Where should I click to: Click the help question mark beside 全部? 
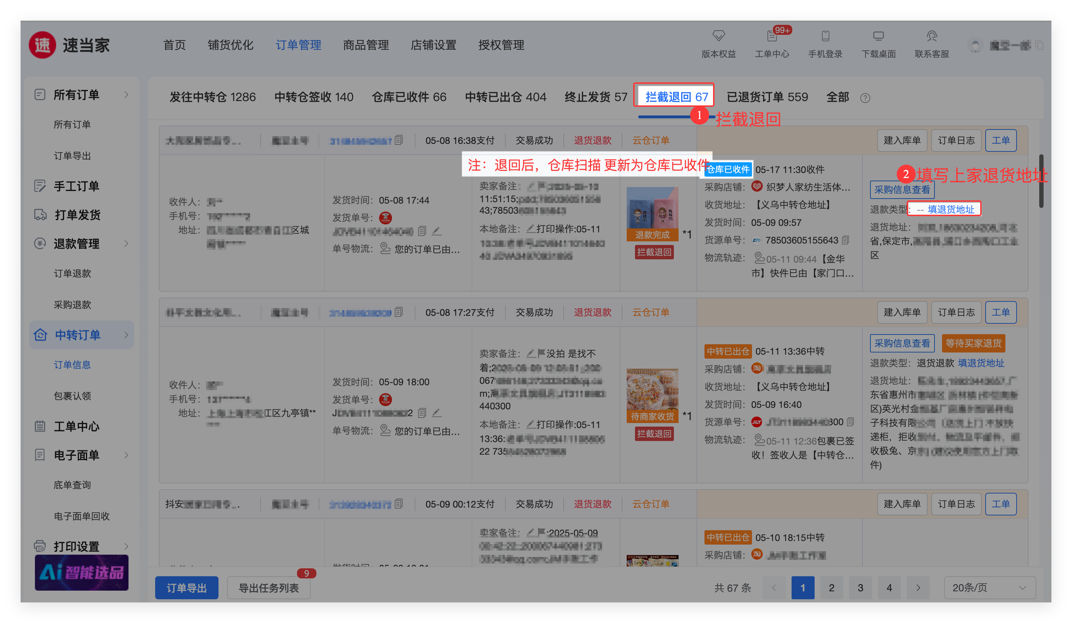click(865, 98)
